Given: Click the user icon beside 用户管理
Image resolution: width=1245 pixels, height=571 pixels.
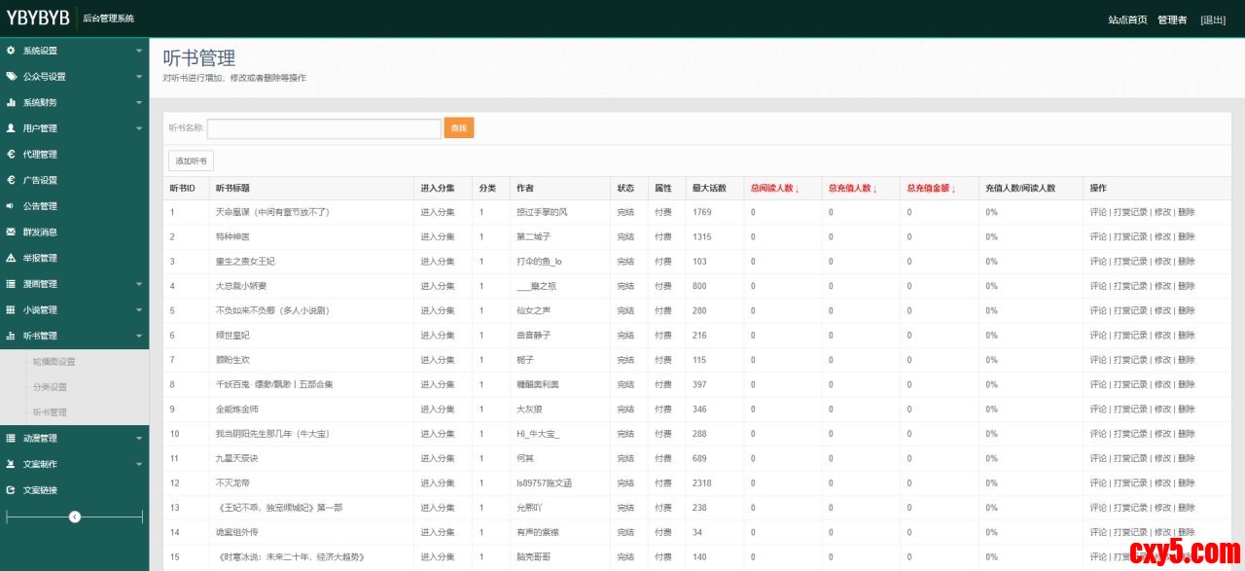Looking at the screenshot, I should click(x=11, y=128).
